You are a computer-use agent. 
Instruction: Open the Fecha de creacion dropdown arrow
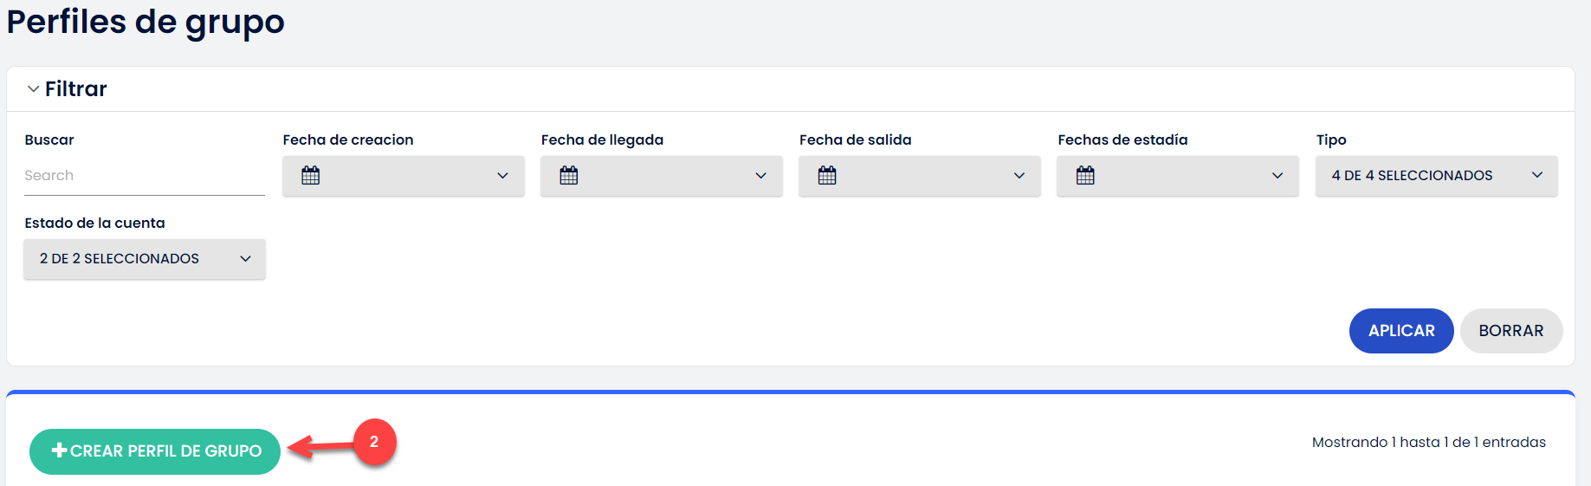point(502,176)
